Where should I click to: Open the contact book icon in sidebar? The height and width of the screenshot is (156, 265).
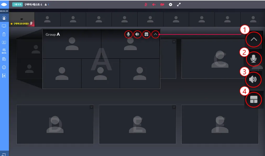pyautogui.click(x=4, y=75)
